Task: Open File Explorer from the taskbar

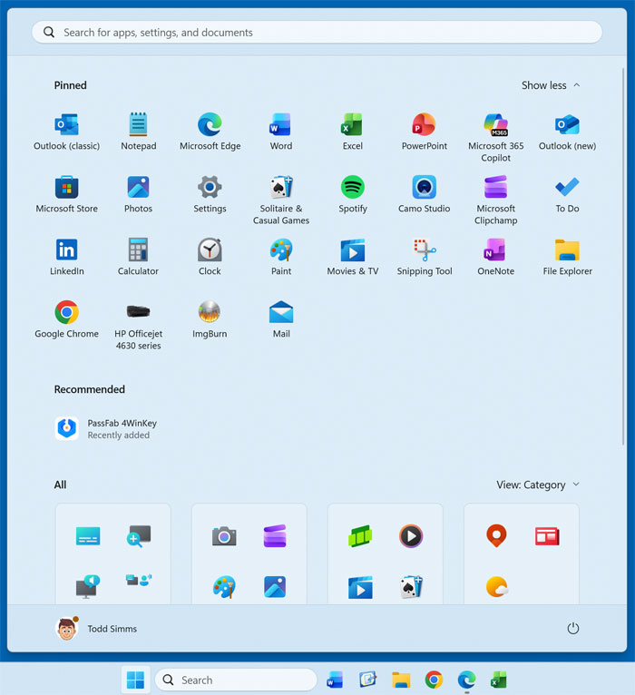Action: [401, 680]
